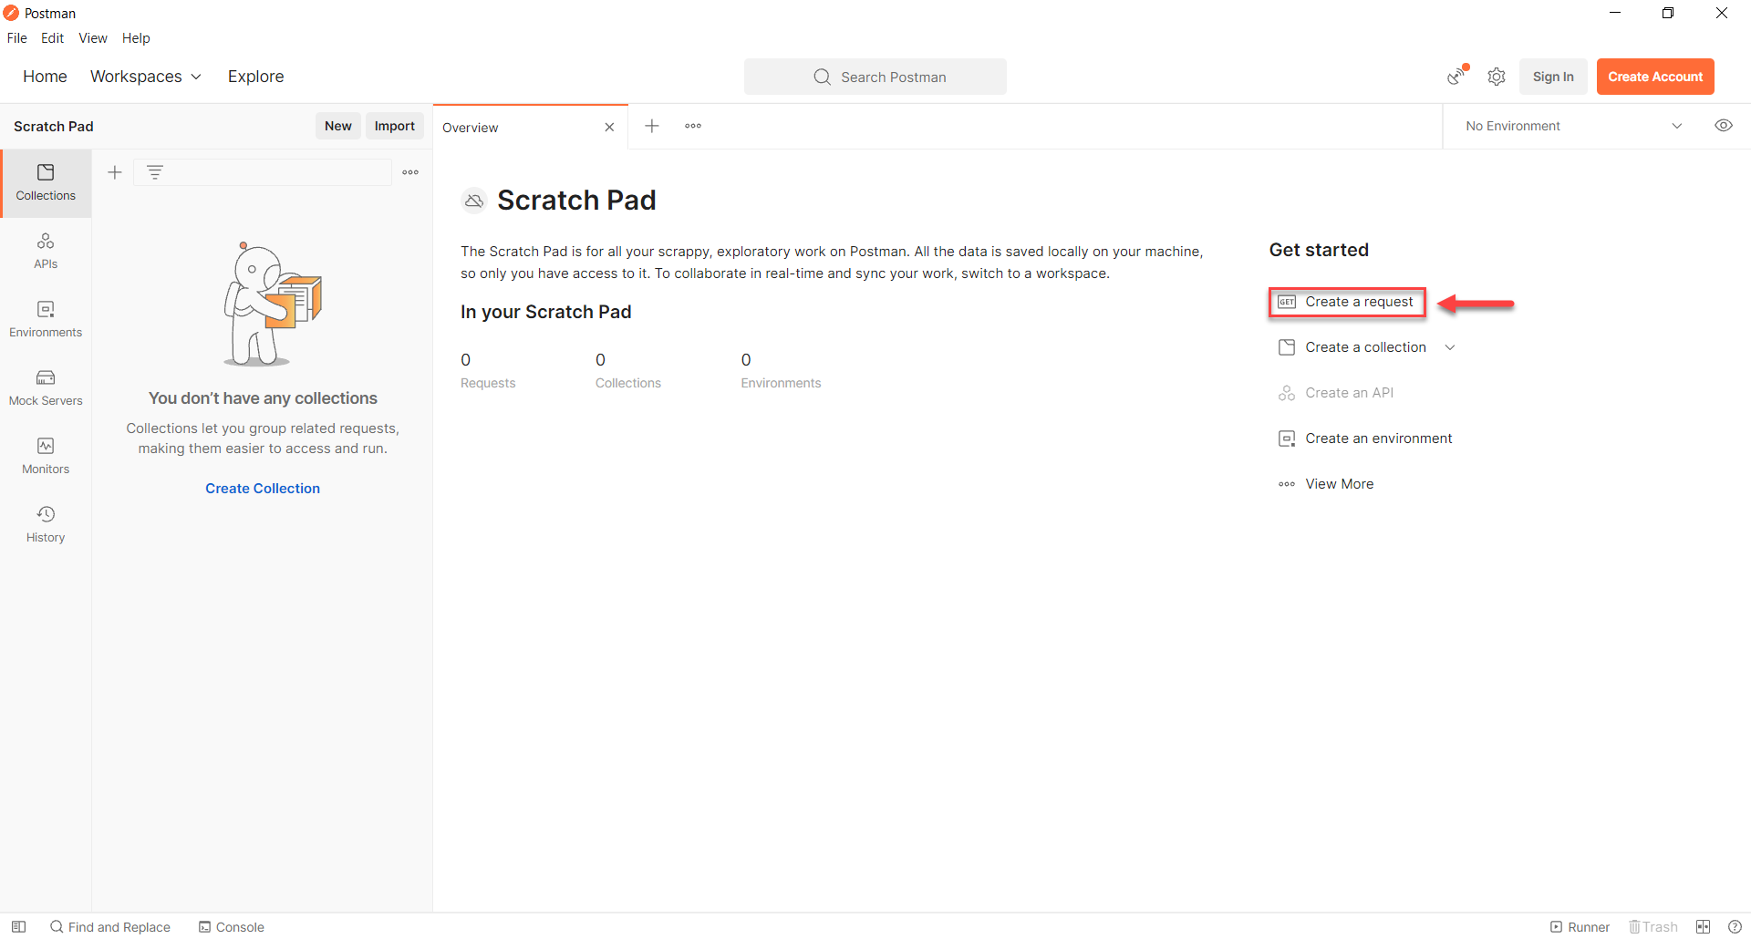Click the environment quick look eye icon
The image size is (1751, 939).
coord(1724,126)
